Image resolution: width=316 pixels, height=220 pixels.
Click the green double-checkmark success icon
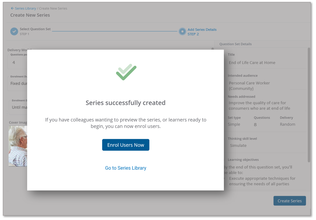(x=126, y=72)
